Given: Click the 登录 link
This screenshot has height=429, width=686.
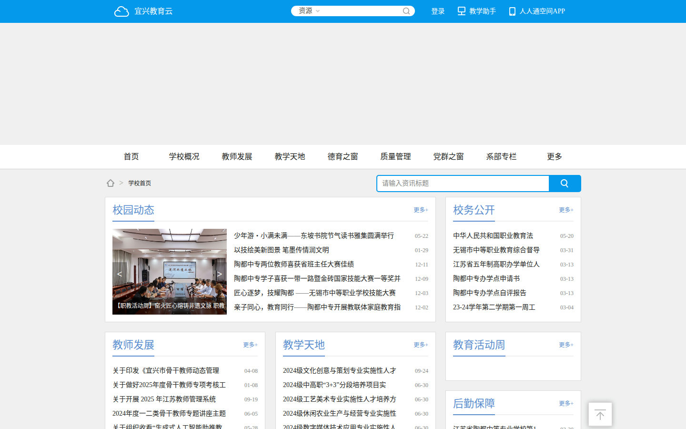Looking at the screenshot, I should coord(438,11).
